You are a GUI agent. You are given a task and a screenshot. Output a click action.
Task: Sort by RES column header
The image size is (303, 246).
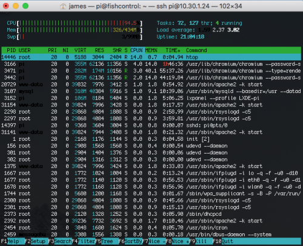click(99, 50)
